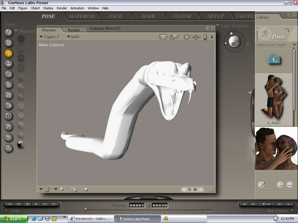Click the Render camera icon in preview toolbar

pos(163,37)
